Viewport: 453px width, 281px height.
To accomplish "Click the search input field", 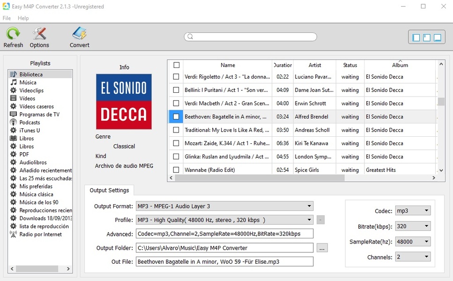I will pos(253,37).
